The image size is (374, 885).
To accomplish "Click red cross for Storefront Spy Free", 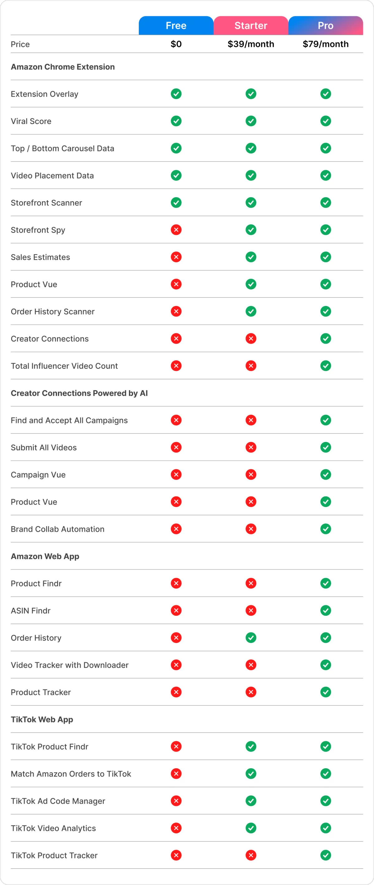I will 176,230.
